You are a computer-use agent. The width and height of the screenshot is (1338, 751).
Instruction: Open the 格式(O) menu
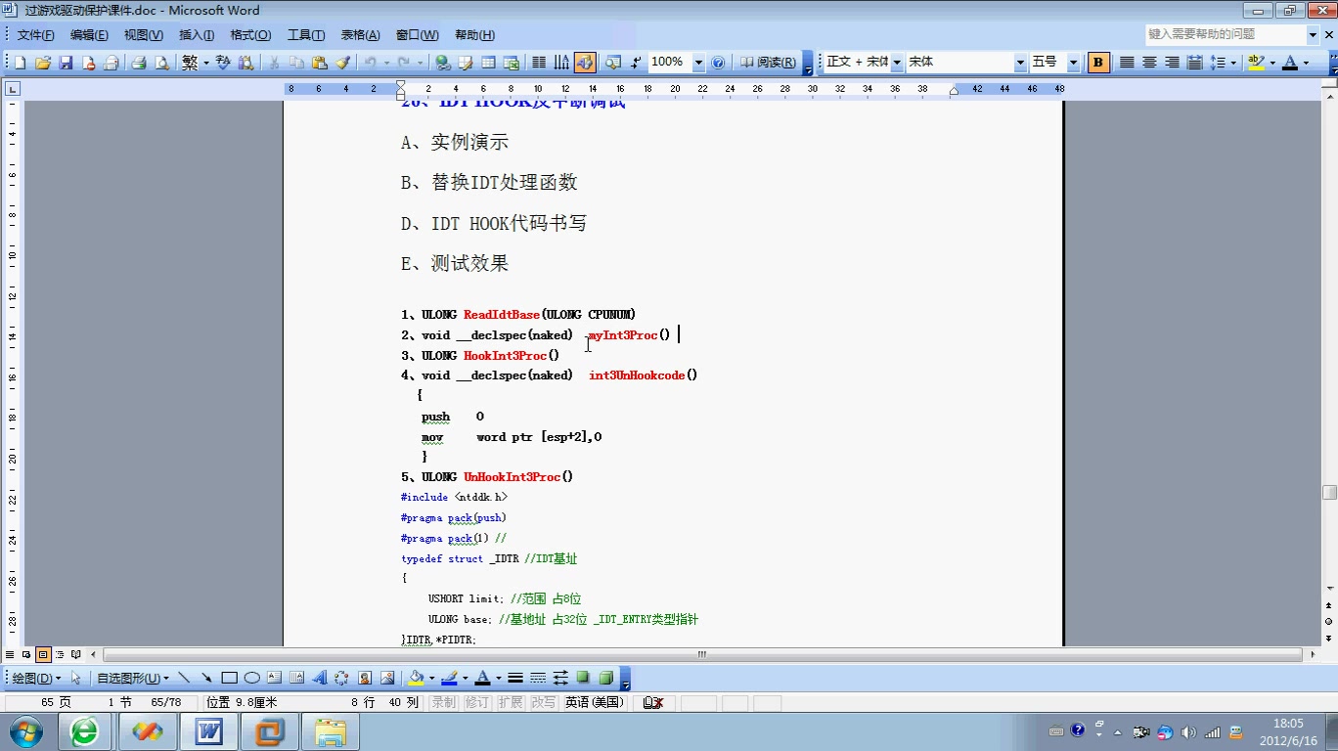click(250, 35)
